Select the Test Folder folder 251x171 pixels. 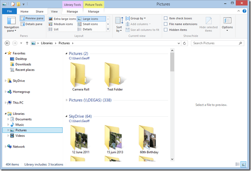(115, 77)
